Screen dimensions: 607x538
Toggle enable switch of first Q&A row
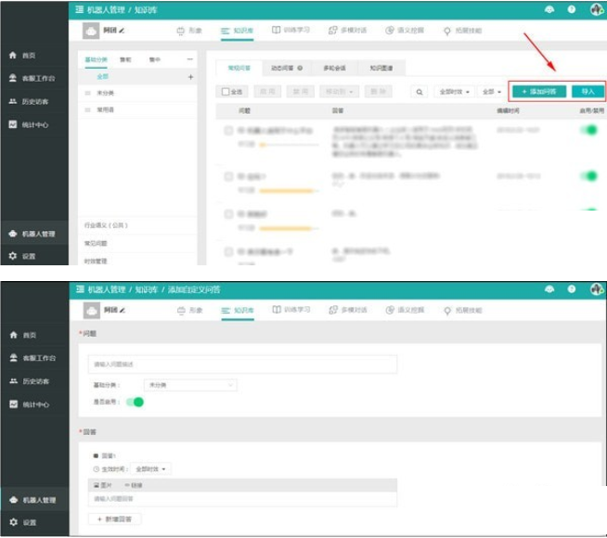point(589,130)
